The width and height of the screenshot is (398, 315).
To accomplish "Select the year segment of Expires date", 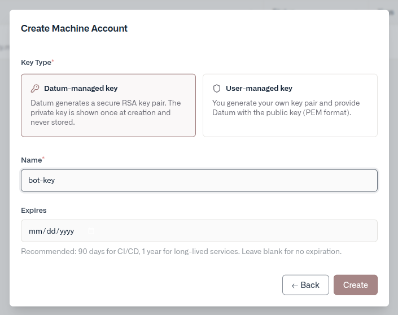I will coord(67,231).
